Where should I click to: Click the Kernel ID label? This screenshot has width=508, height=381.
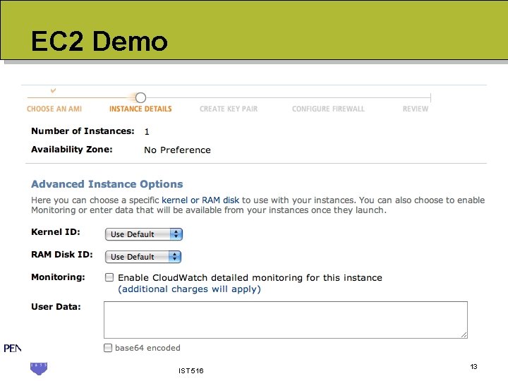[x=56, y=232]
